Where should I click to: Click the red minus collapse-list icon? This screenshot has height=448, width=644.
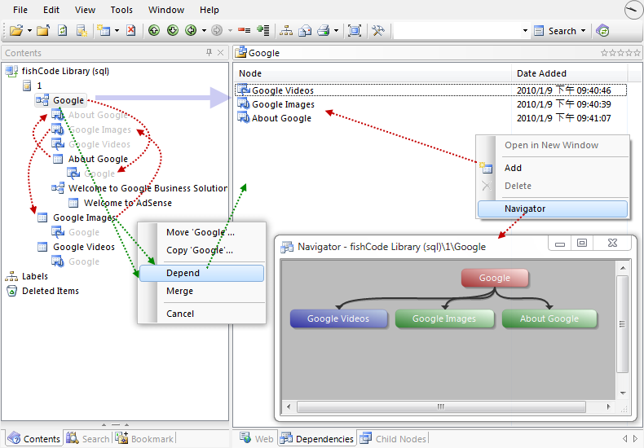click(245, 30)
